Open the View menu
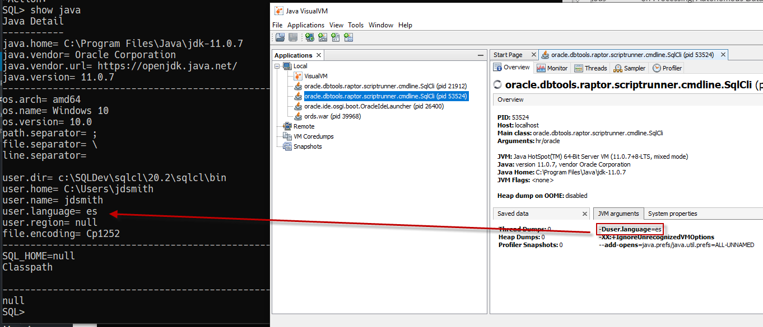The width and height of the screenshot is (763, 327). (337, 25)
